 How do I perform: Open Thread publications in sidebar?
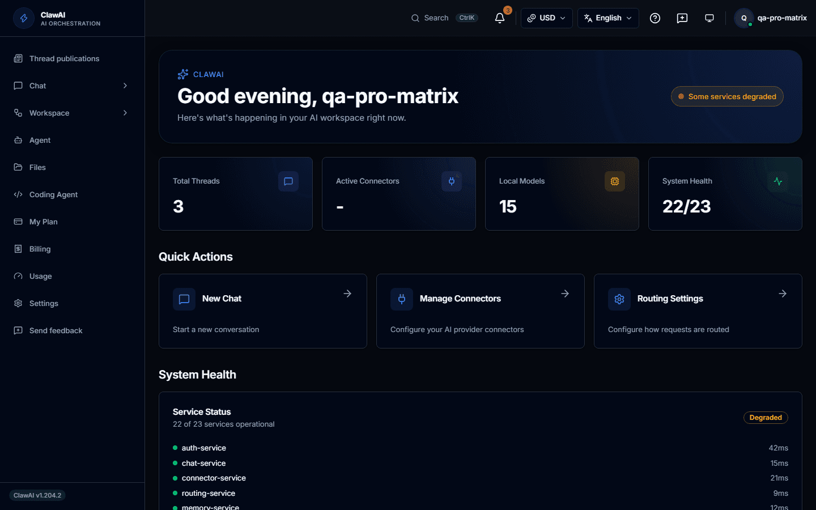[x=73, y=58]
